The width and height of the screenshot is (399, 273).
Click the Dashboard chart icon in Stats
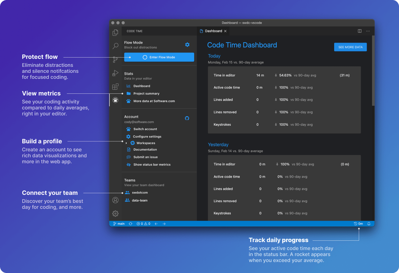coord(129,86)
